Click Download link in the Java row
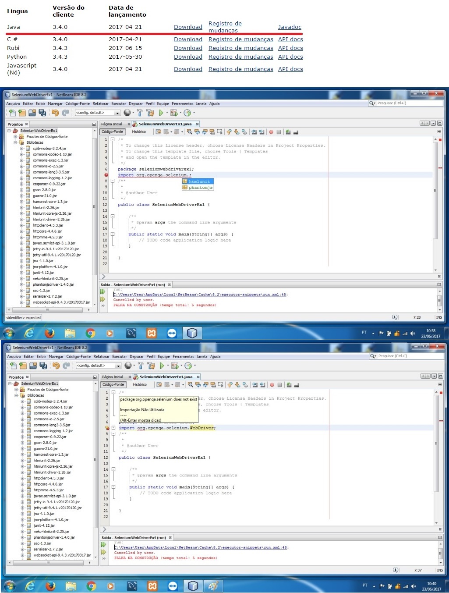The image size is (449, 593). (188, 27)
